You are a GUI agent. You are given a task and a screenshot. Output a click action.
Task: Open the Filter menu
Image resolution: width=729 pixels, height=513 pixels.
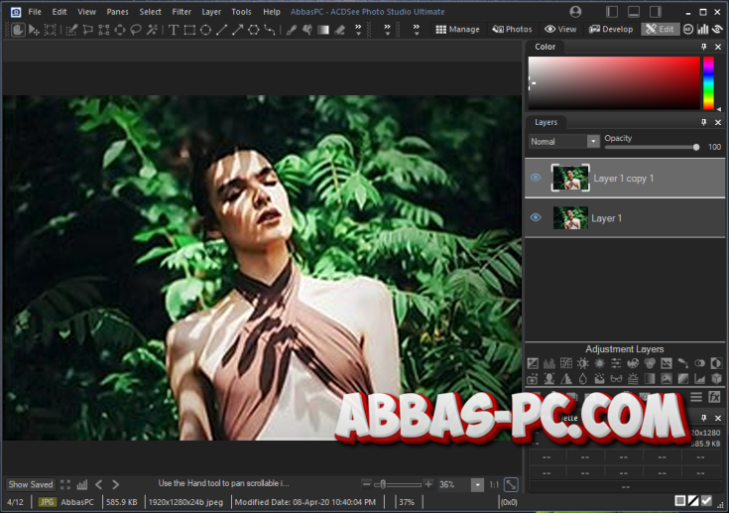pos(182,12)
